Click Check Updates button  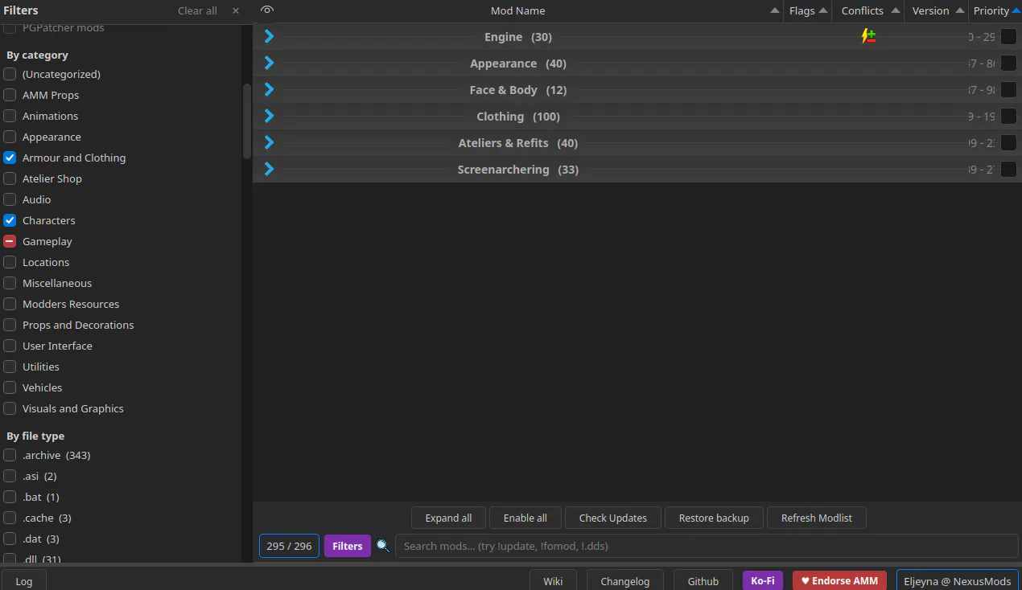[x=613, y=518]
